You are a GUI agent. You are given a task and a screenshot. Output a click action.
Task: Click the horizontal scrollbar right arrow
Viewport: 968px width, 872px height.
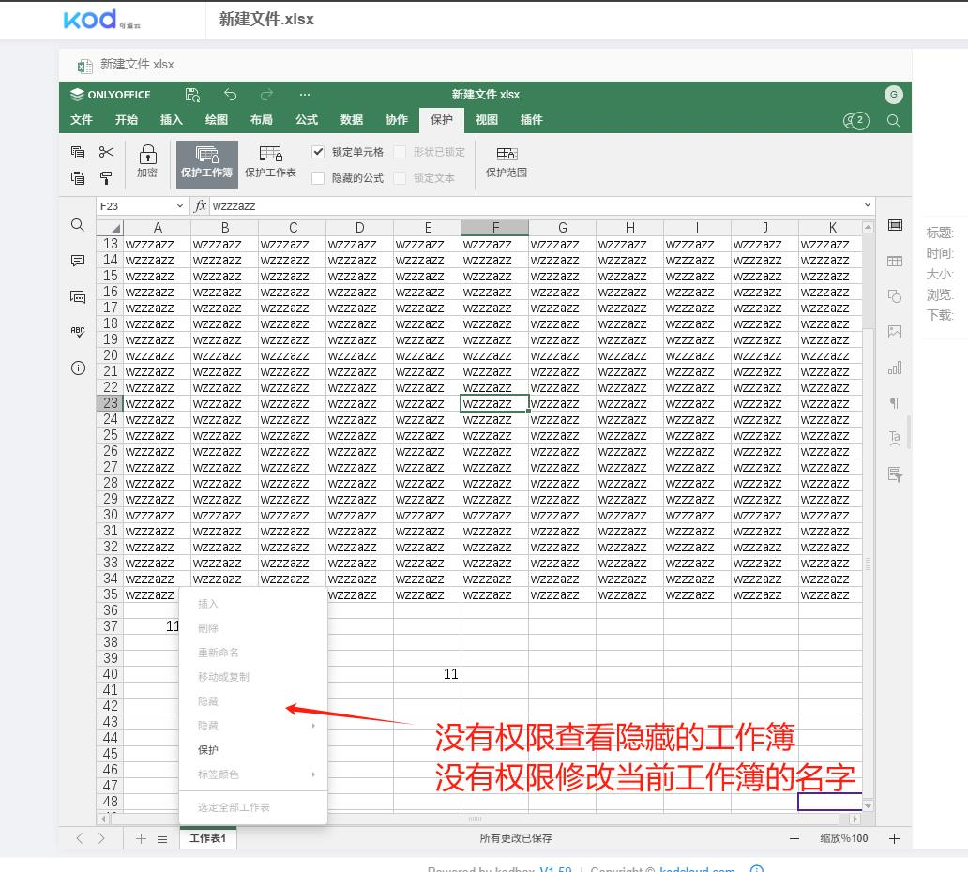pyautogui.click(x=855, y=819)
